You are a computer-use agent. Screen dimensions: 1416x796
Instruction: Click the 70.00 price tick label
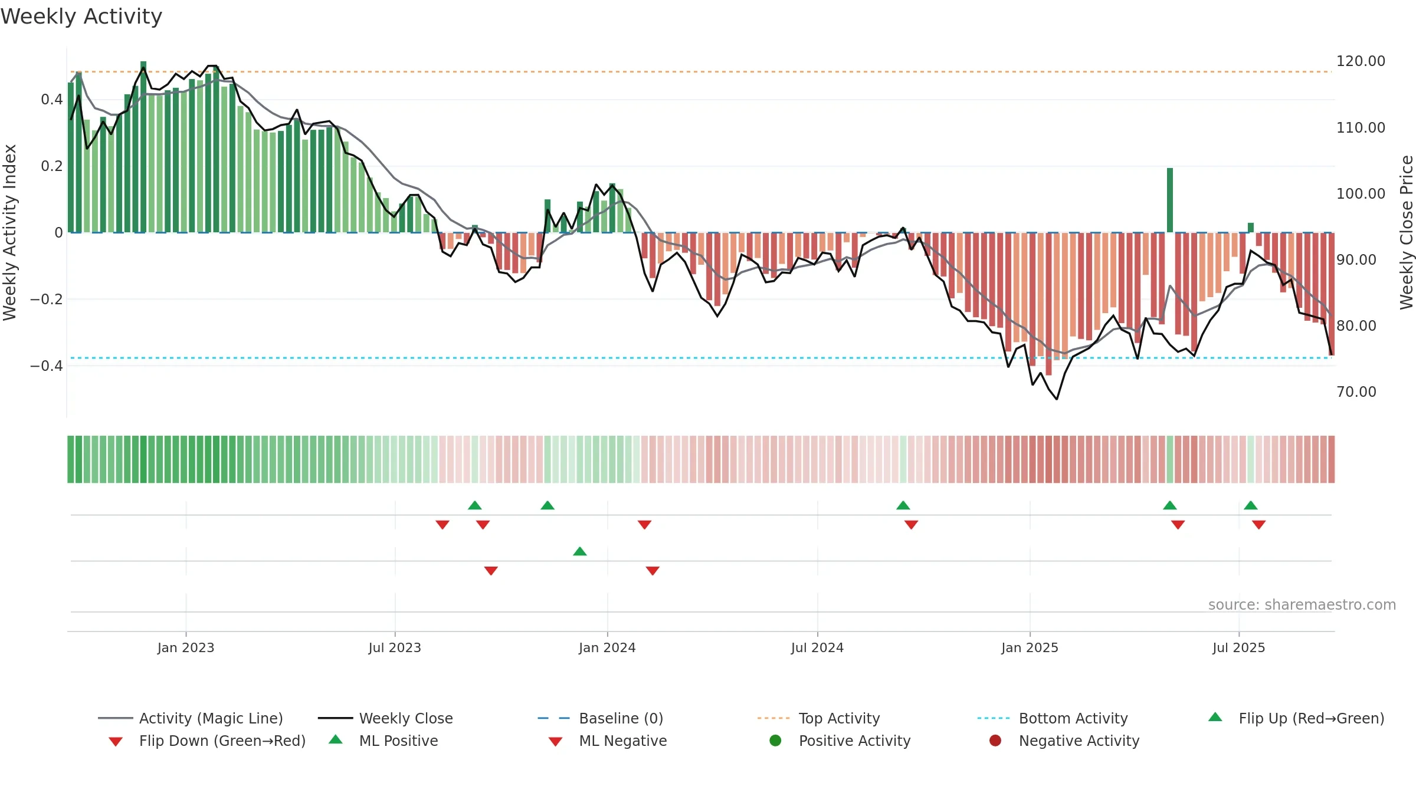click(x=1356, y=392)
